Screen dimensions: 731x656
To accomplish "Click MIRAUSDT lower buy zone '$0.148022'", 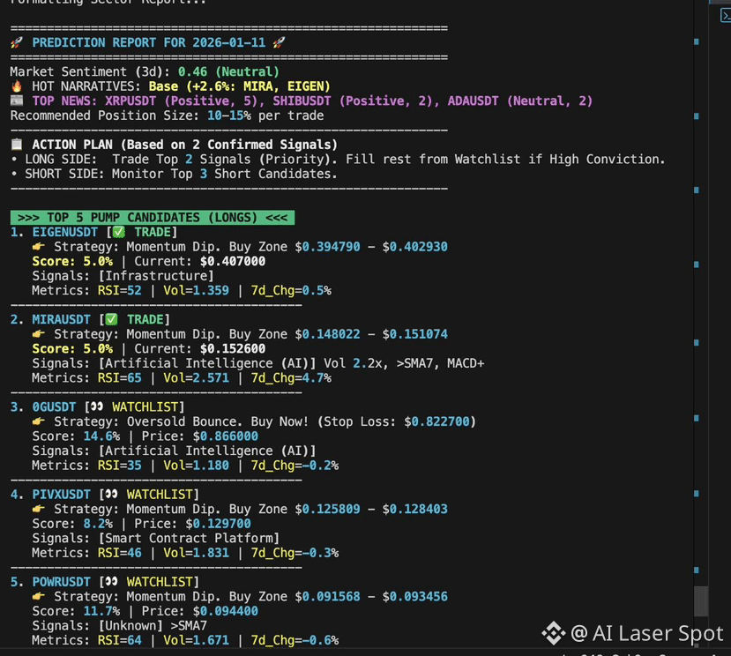I will pos(327,334).
